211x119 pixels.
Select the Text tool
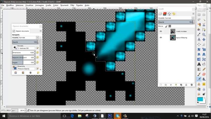[199, 64]
